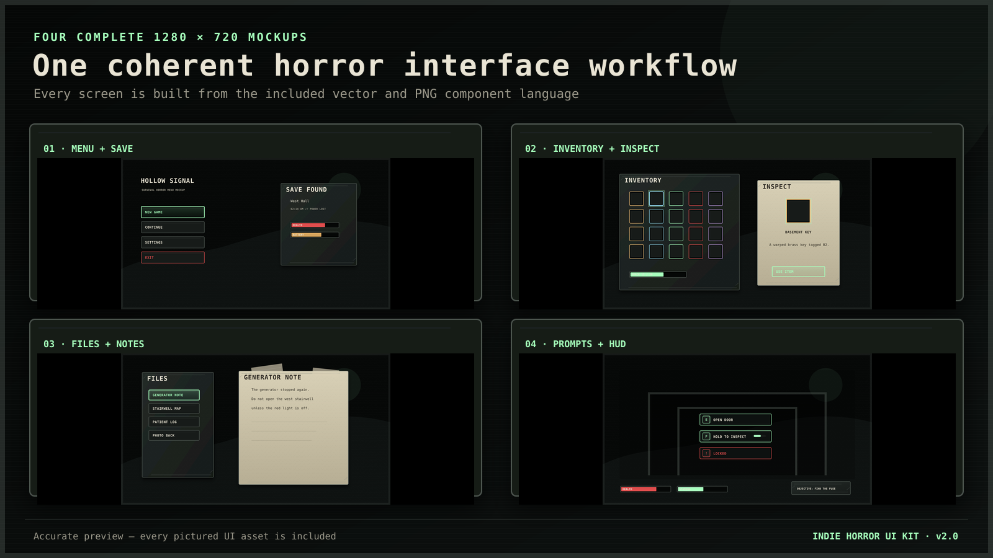
Task: Select the second-row green inventory slot
Action: [x=676, y=216]
